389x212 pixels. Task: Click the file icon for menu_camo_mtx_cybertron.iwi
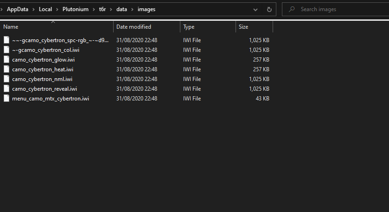6,99
